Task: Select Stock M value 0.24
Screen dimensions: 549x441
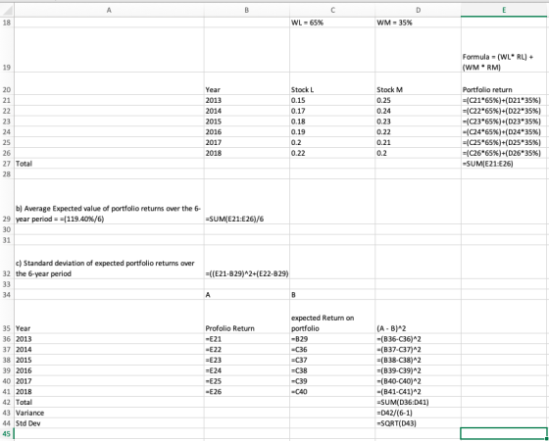Action: [418, 111]
